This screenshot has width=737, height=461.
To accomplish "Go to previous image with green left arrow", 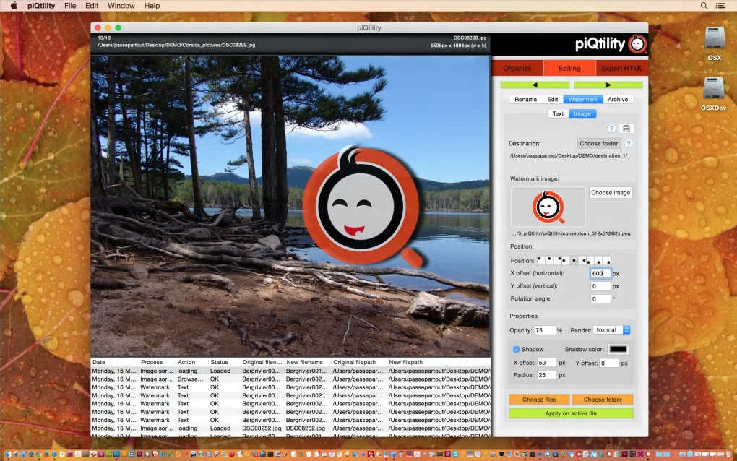I will [x=535, y=85].
